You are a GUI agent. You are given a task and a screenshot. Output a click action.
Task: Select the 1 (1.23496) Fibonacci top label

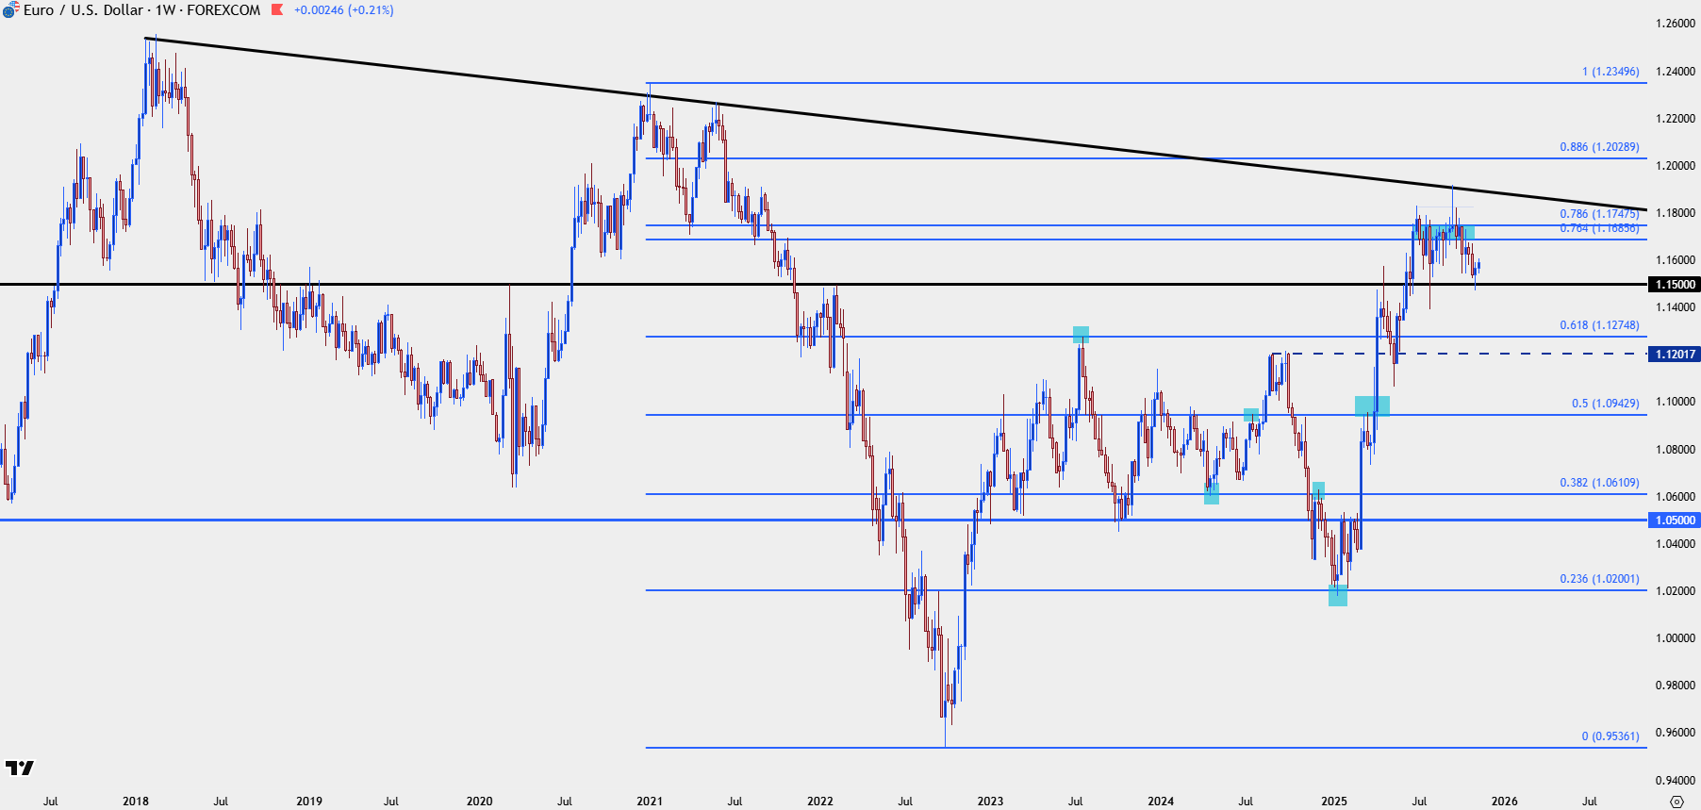point(1610,72)
